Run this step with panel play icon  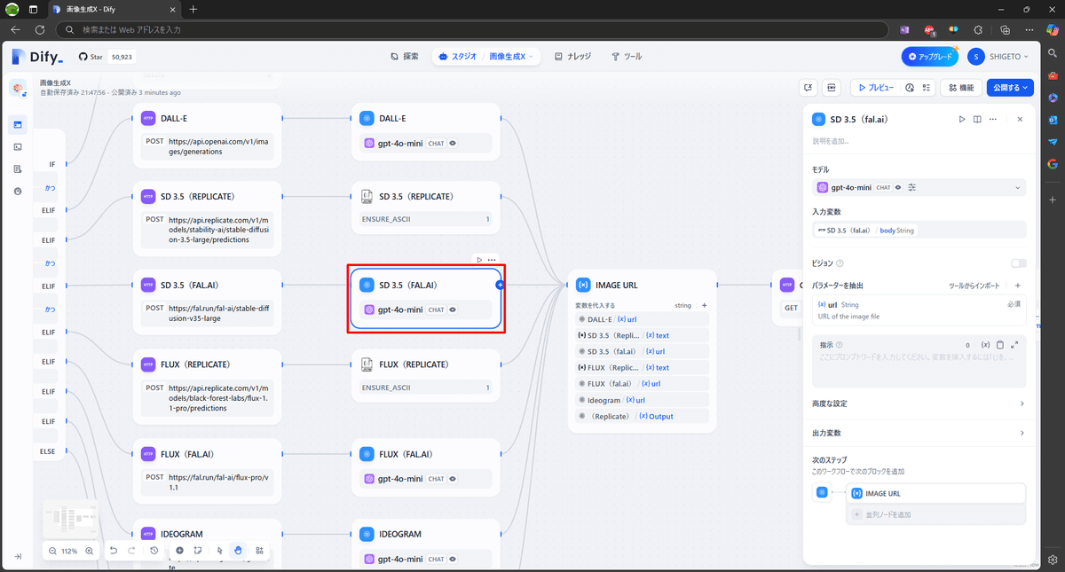tap(961, 119)
